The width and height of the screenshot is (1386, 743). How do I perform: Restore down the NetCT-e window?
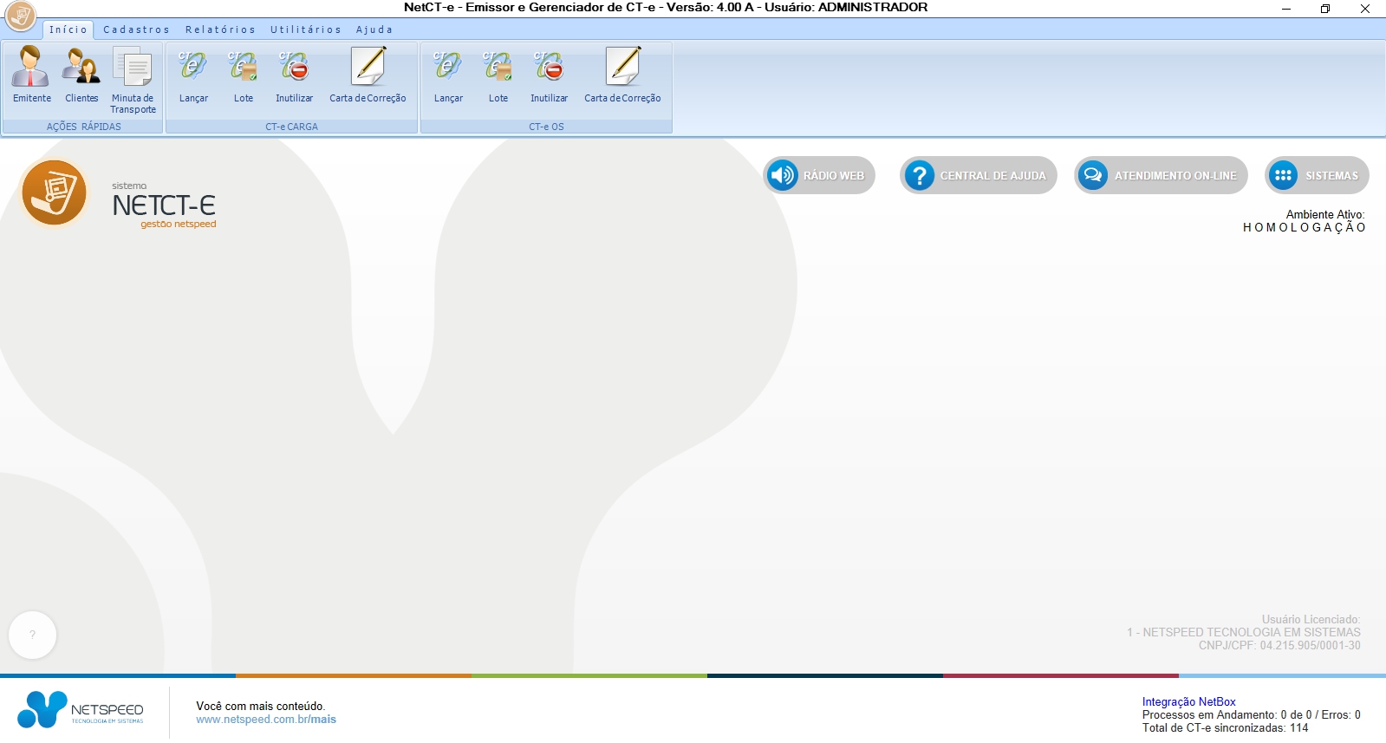click(1325, 9)
